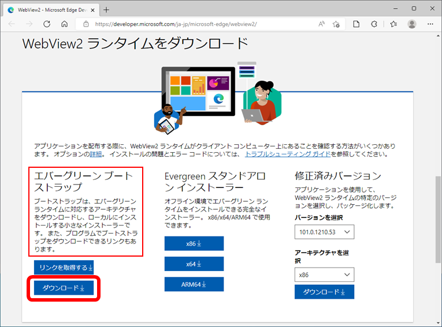The image size is (442, 327).
Task: Click label 'バージョンを選択'
Action: (x=319, y=217)
